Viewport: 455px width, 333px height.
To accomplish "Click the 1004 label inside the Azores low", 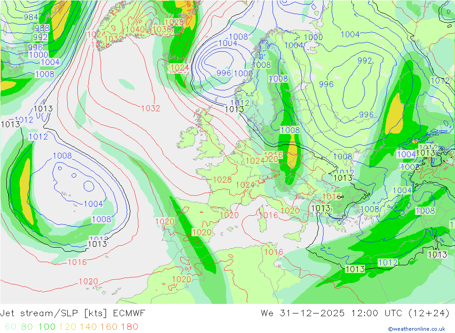I will coord(93,204).
